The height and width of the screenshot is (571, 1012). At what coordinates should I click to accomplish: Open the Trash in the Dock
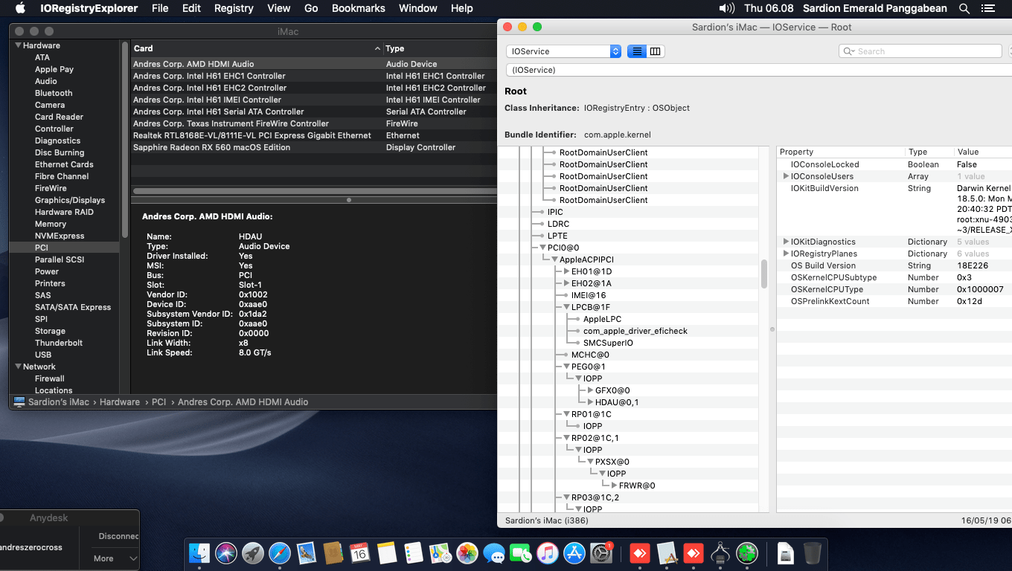813,553
